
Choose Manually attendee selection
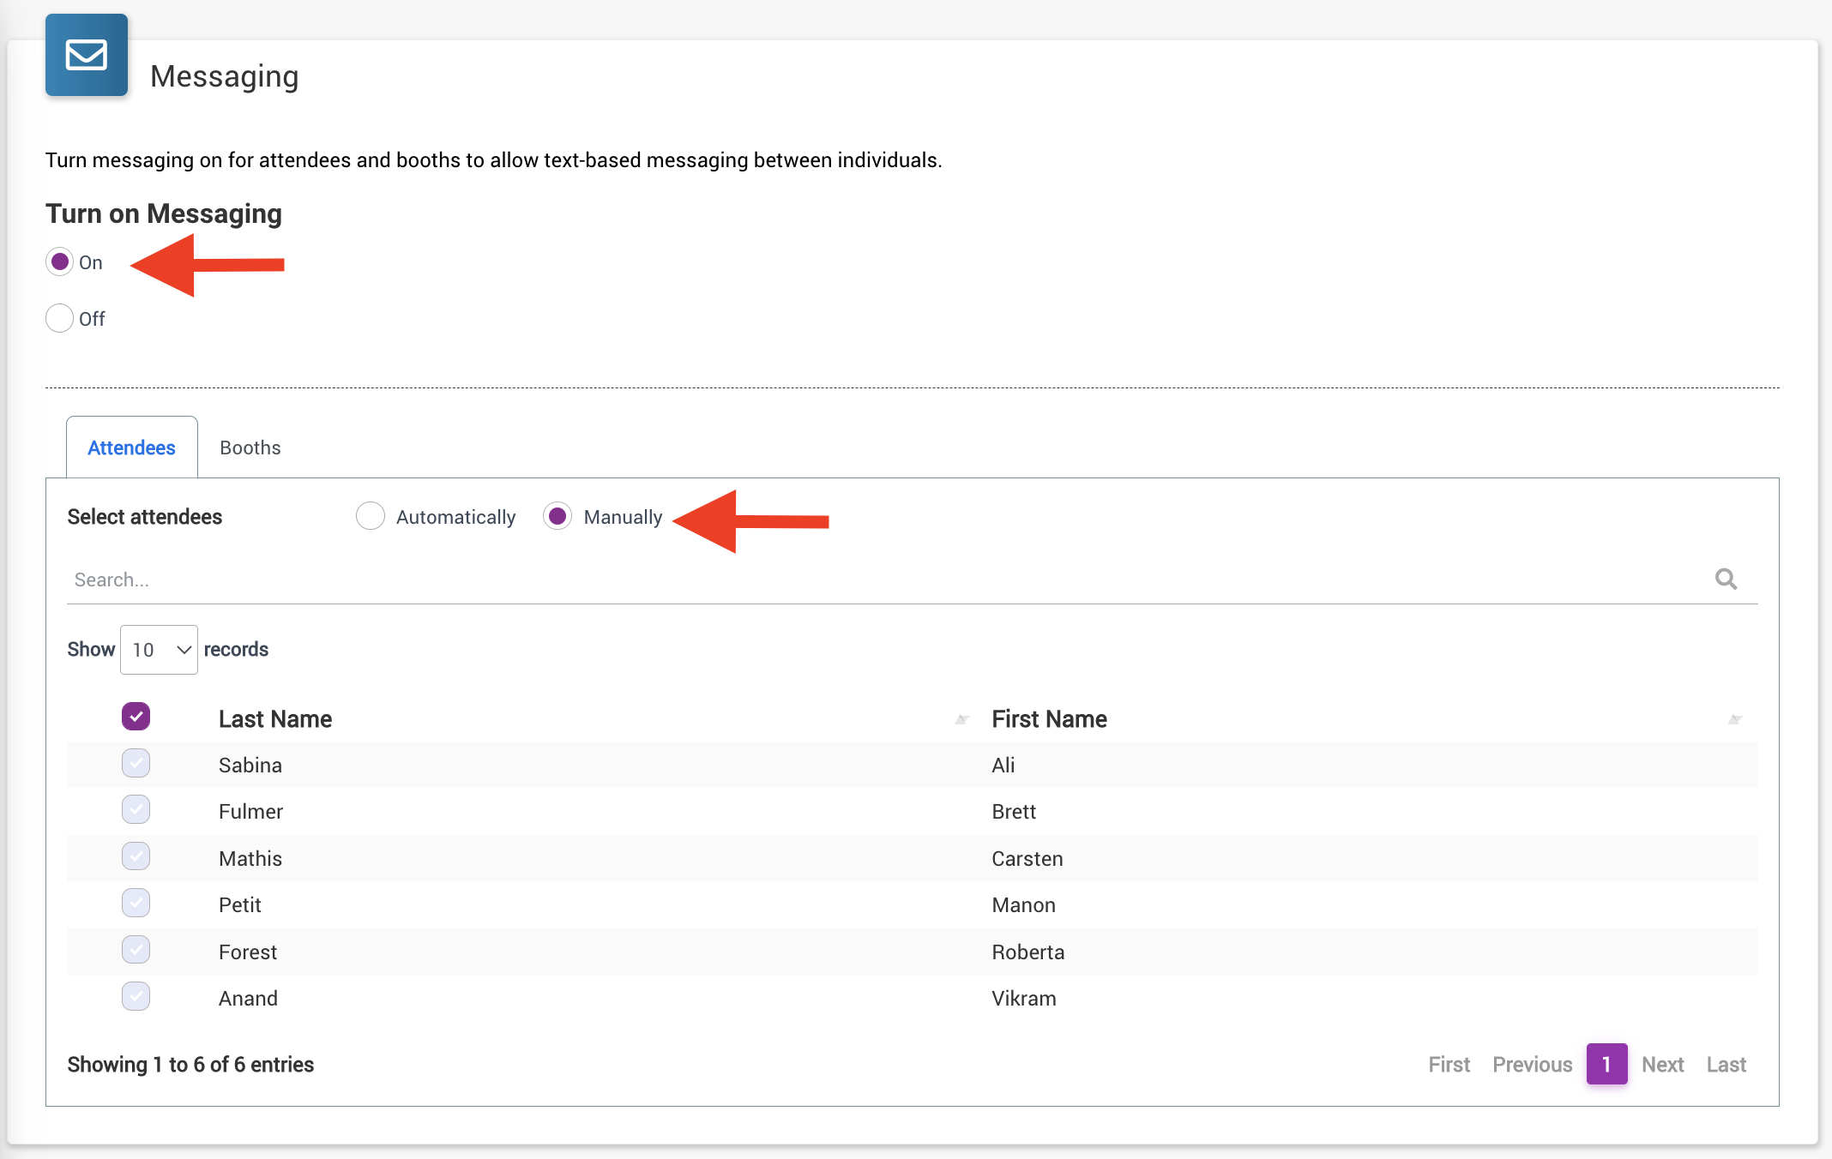[x=557, y=516]
